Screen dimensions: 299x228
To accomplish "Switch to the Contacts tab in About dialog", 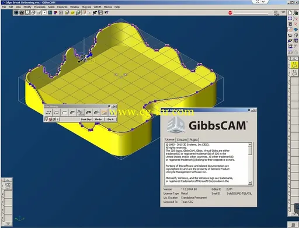I will point(182,140).
